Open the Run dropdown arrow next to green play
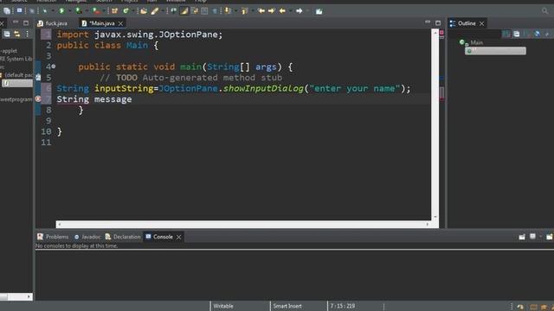 click(x=69, y=11)
